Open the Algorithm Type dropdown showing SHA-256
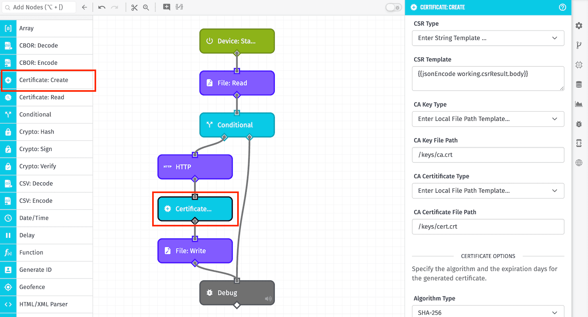Image resolution: width=588 pixels, height=317 pixels. [488, 311]
